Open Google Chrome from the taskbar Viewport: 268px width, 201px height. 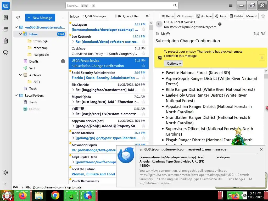pyautogui.click(x=55, y=196)
